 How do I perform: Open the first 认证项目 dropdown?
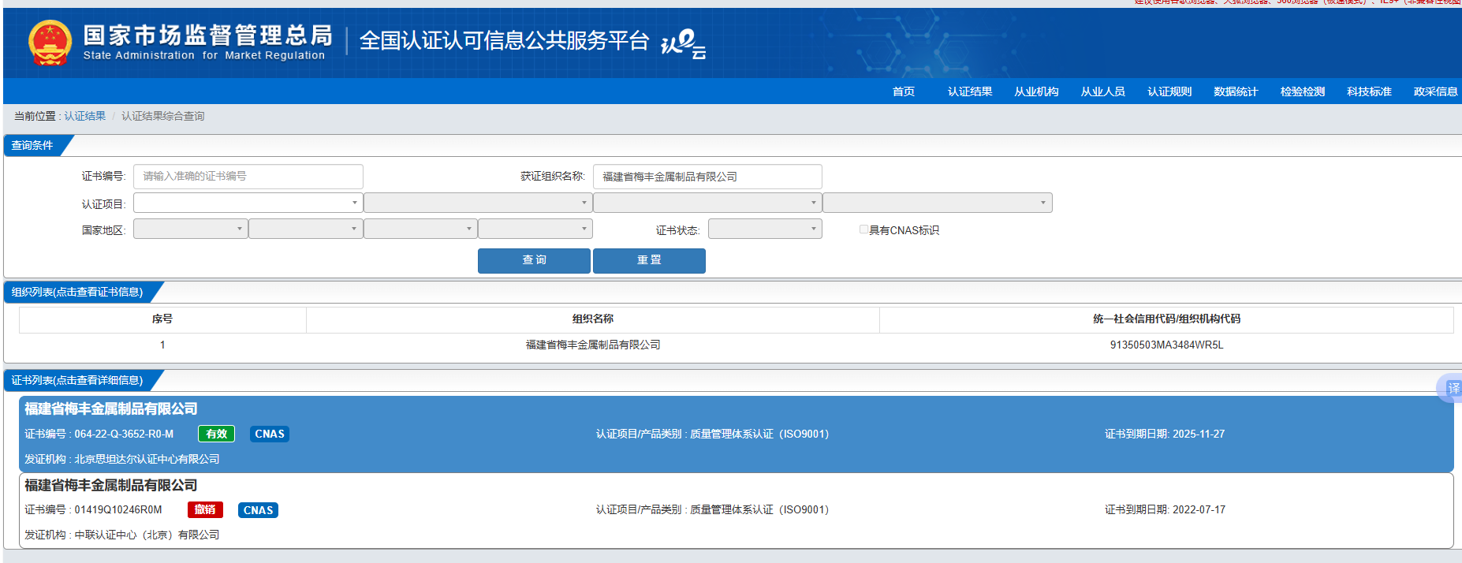click(248, 203)
